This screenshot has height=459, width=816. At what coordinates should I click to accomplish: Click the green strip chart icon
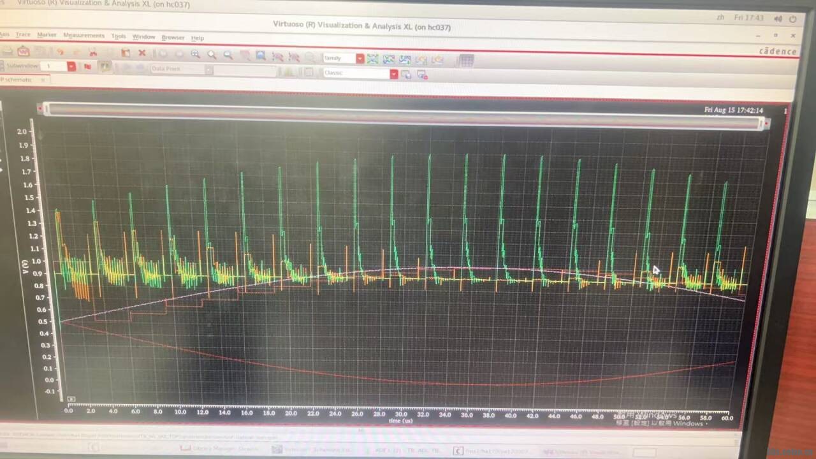pos(372,59)
